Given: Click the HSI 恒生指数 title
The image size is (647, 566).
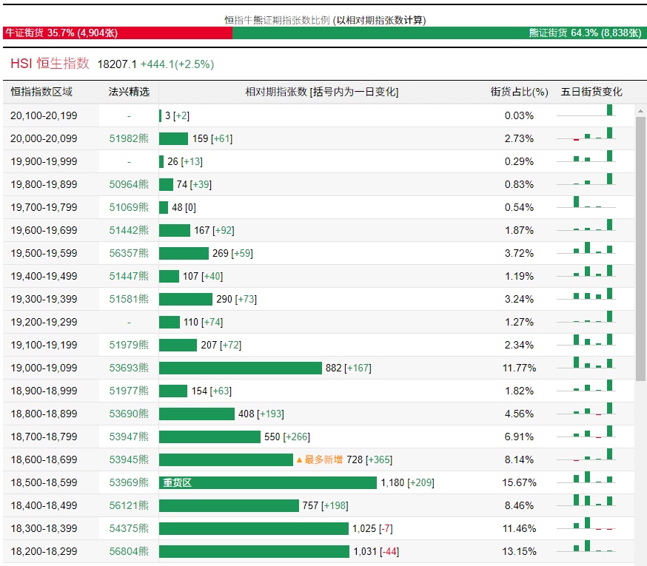Looking at the screenshot, I should 50,64.
